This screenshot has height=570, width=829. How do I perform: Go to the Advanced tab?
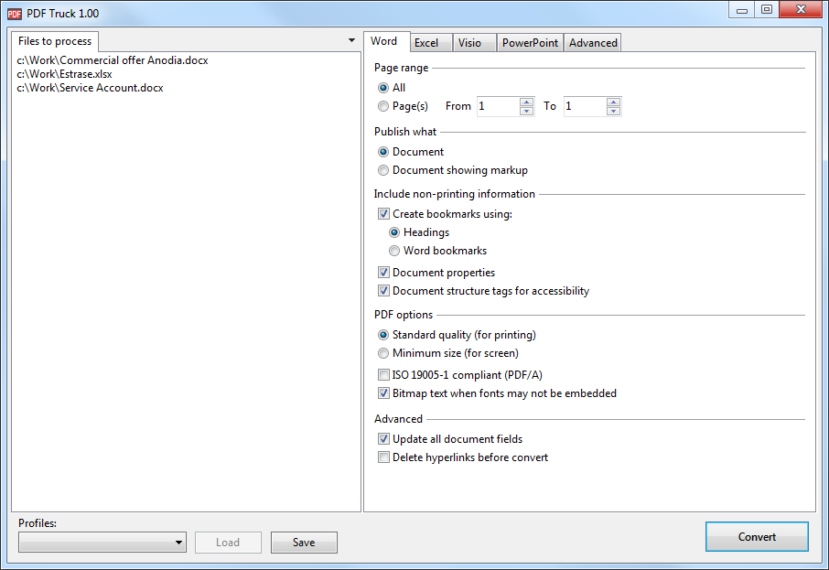point(593,43)
